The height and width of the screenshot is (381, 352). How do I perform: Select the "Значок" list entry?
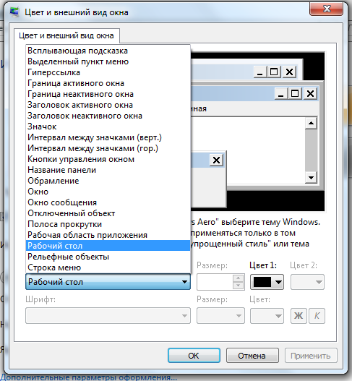[x=108, y=127]
